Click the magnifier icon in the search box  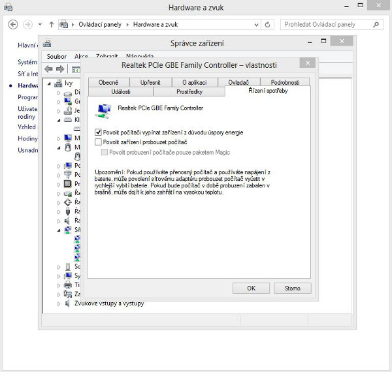click(376, 24)
